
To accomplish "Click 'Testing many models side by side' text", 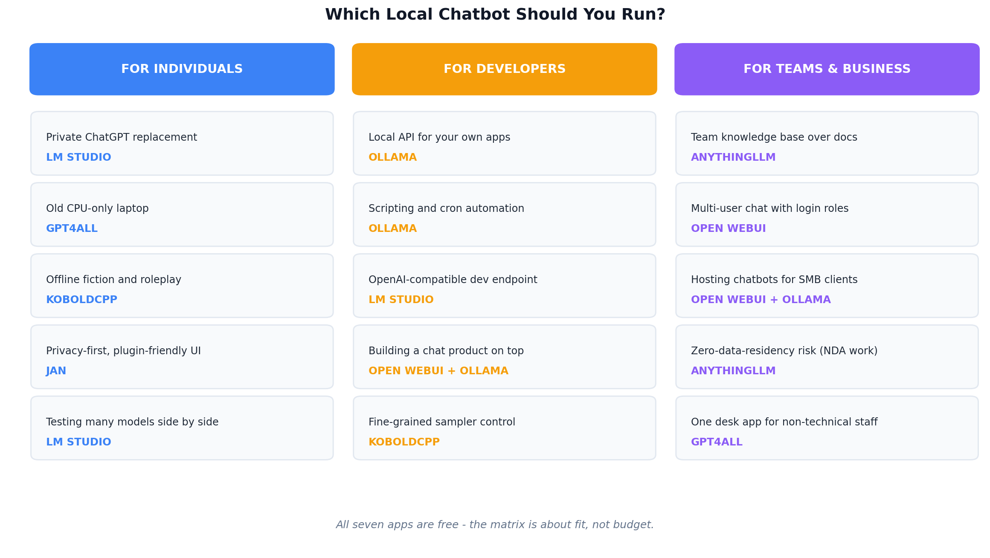I will (132, 422).
